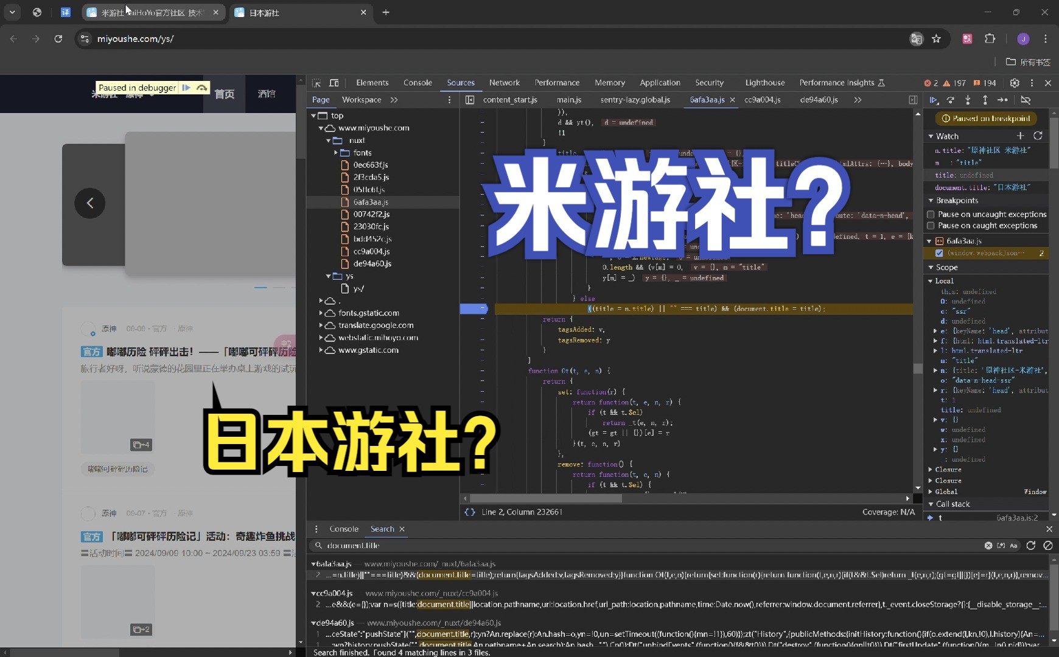Click the source editor horizontal scrollbar
The image size is (1059, 657).
coord(546,498)
